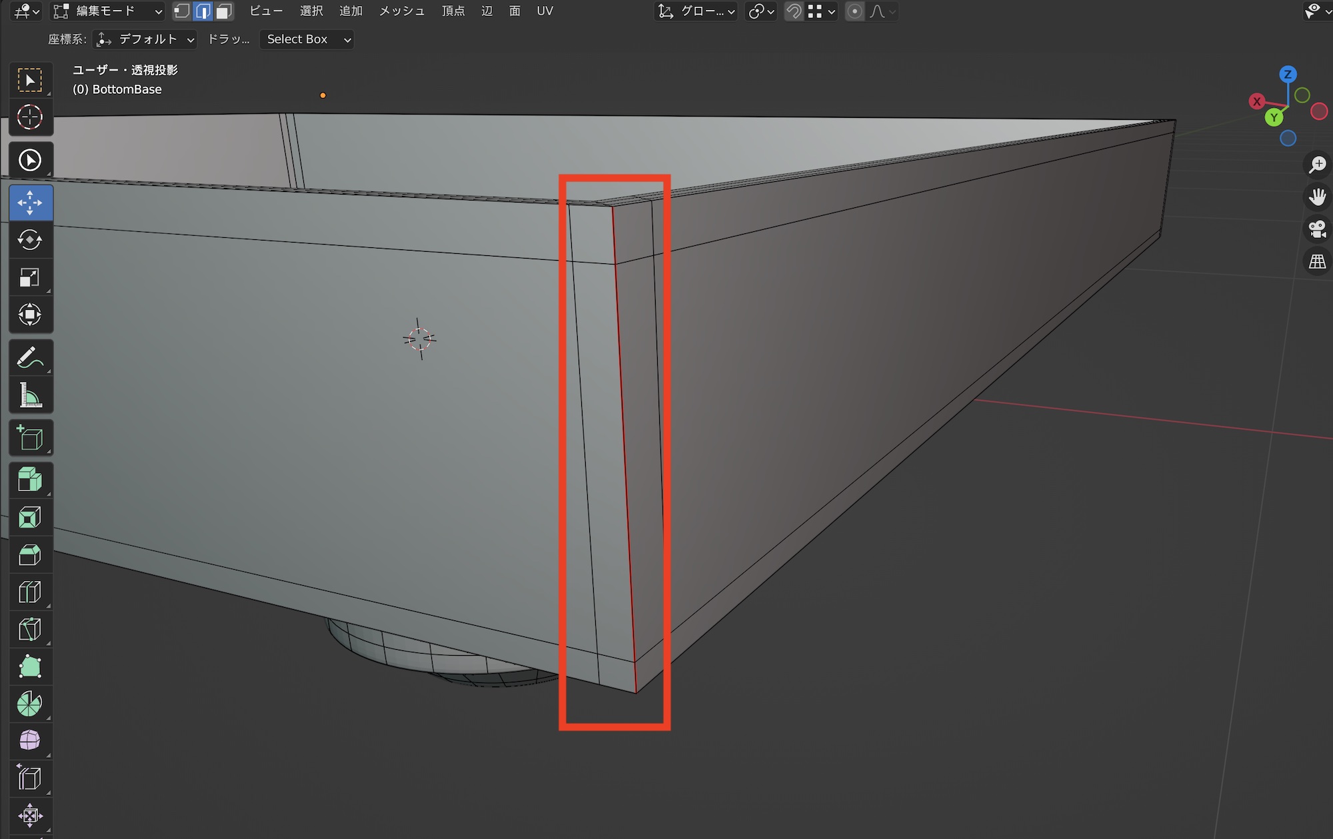Select the Measure tool
Screen dimensions: 1333x839
(x=30, y=396)
